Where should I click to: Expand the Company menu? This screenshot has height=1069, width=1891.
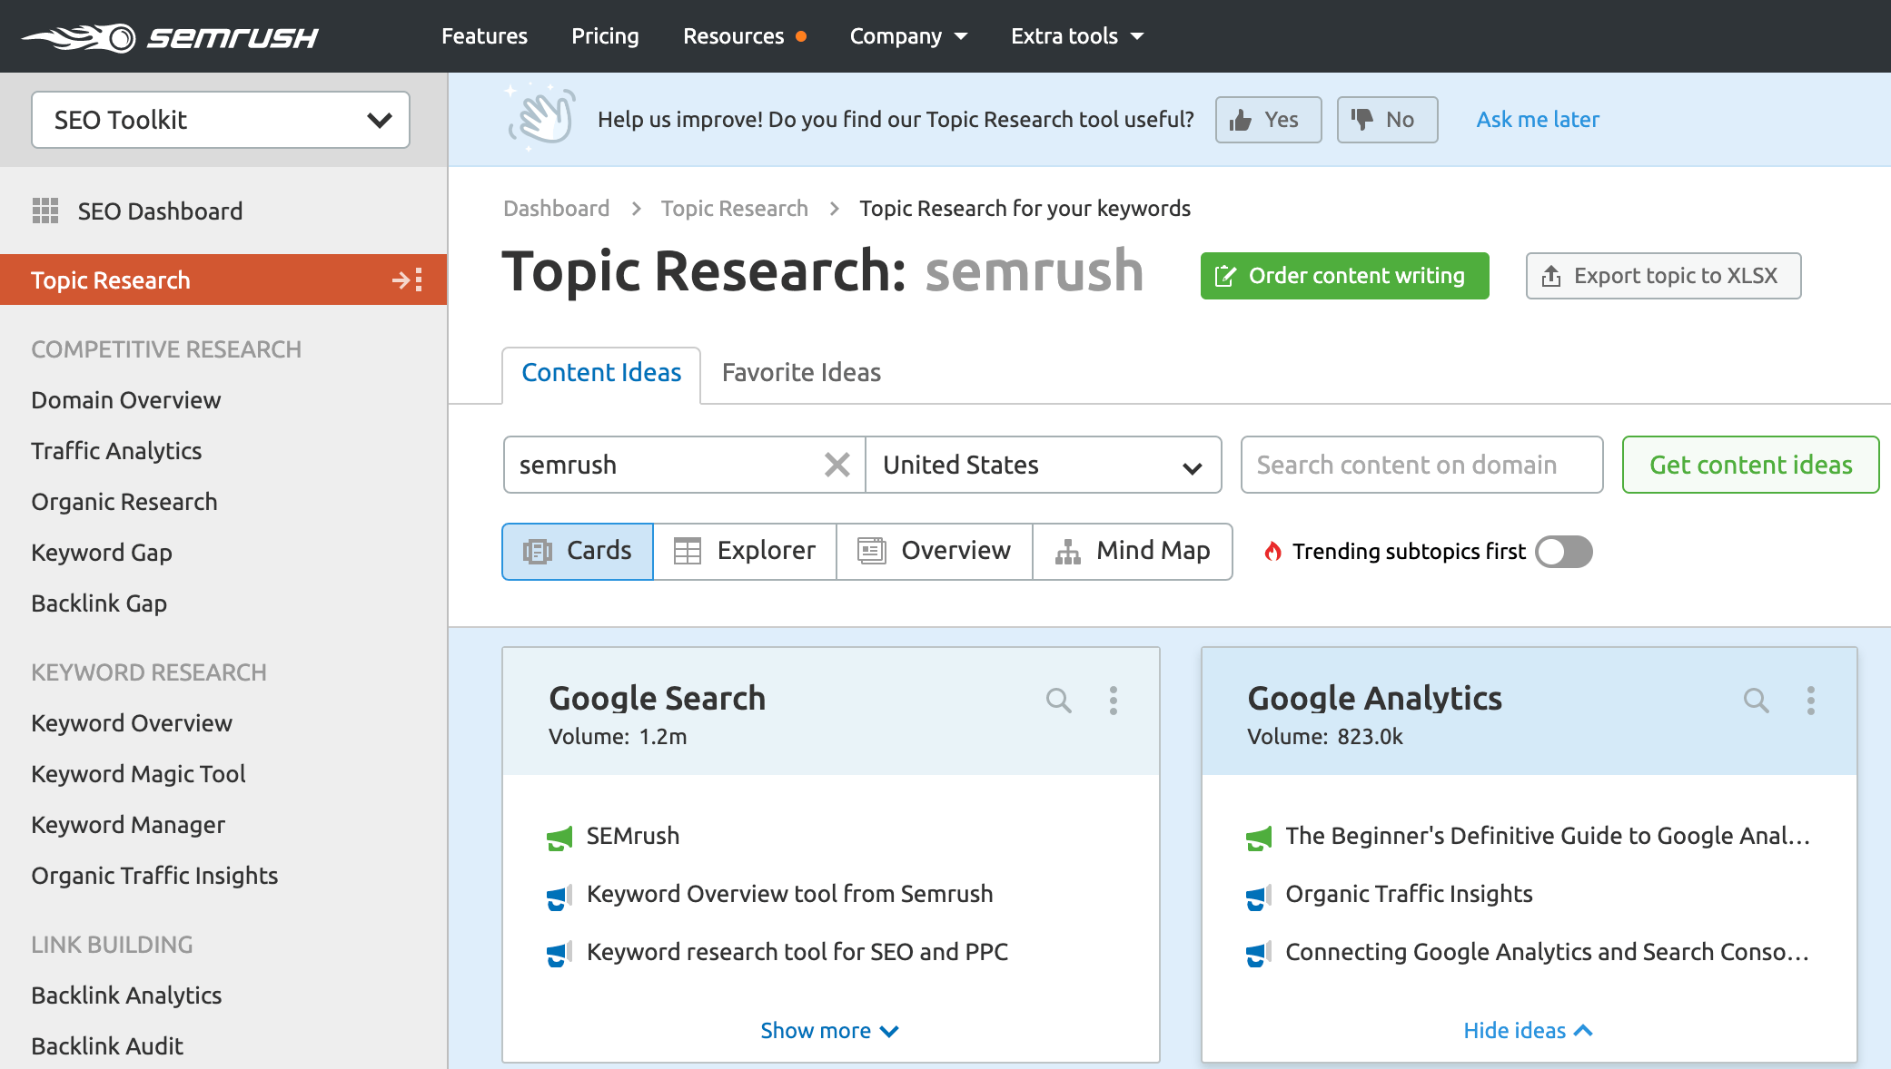pos(908,36)
